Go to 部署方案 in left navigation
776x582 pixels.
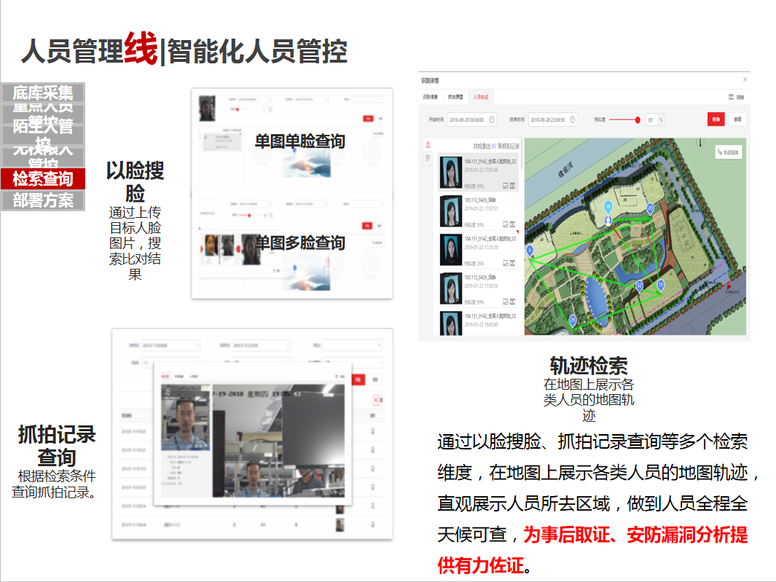click(x=43, y=200)
